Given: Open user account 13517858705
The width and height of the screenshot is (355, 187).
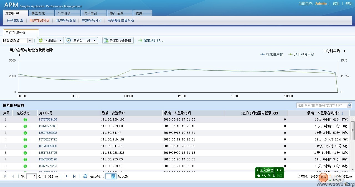Looking at the screenshot, I should click(48, 153).
